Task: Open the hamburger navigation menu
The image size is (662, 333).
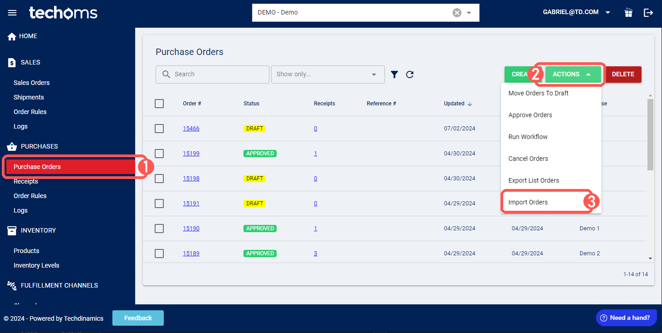Action: click(x=12, y=13)
